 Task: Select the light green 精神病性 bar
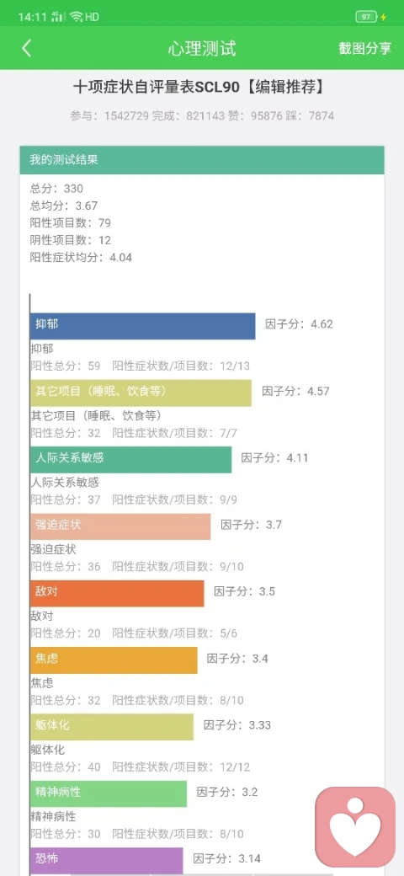click(109, 793)
